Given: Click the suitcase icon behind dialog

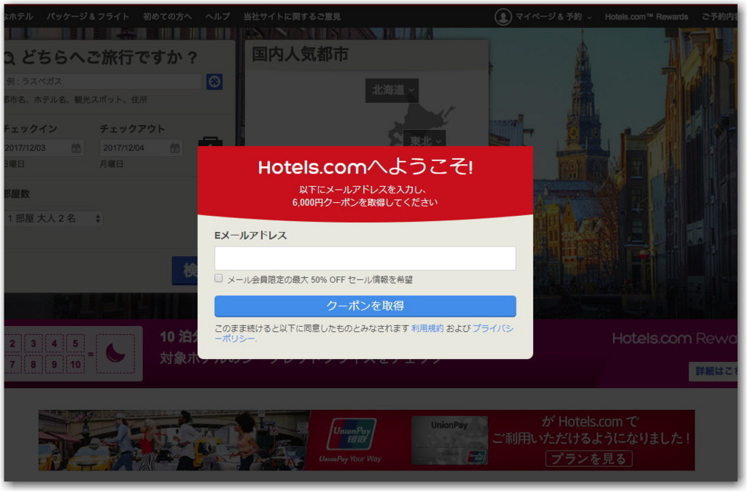Looking at the screenshot, I should [210, 142].
